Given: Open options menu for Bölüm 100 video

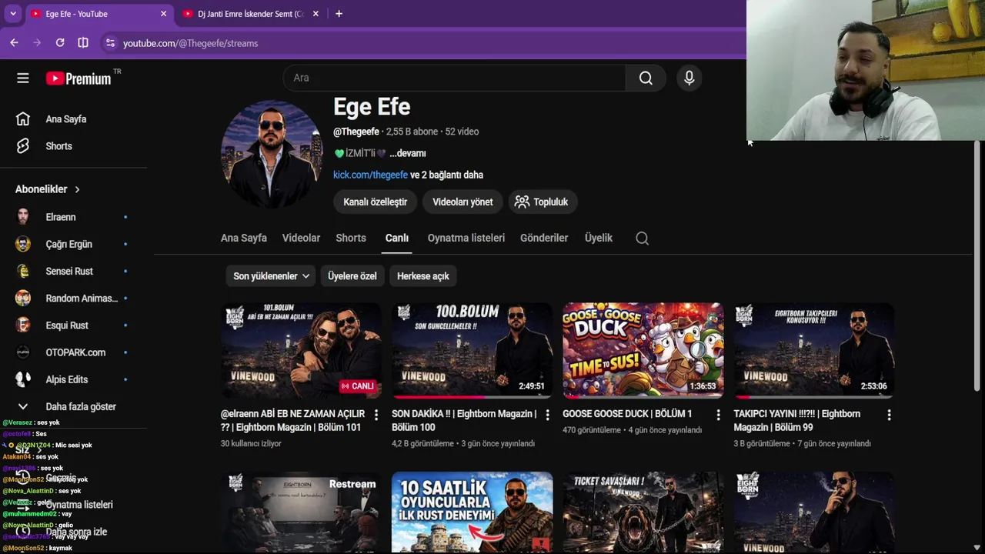Looking at the screenshot, I should (x=547, y=415).
